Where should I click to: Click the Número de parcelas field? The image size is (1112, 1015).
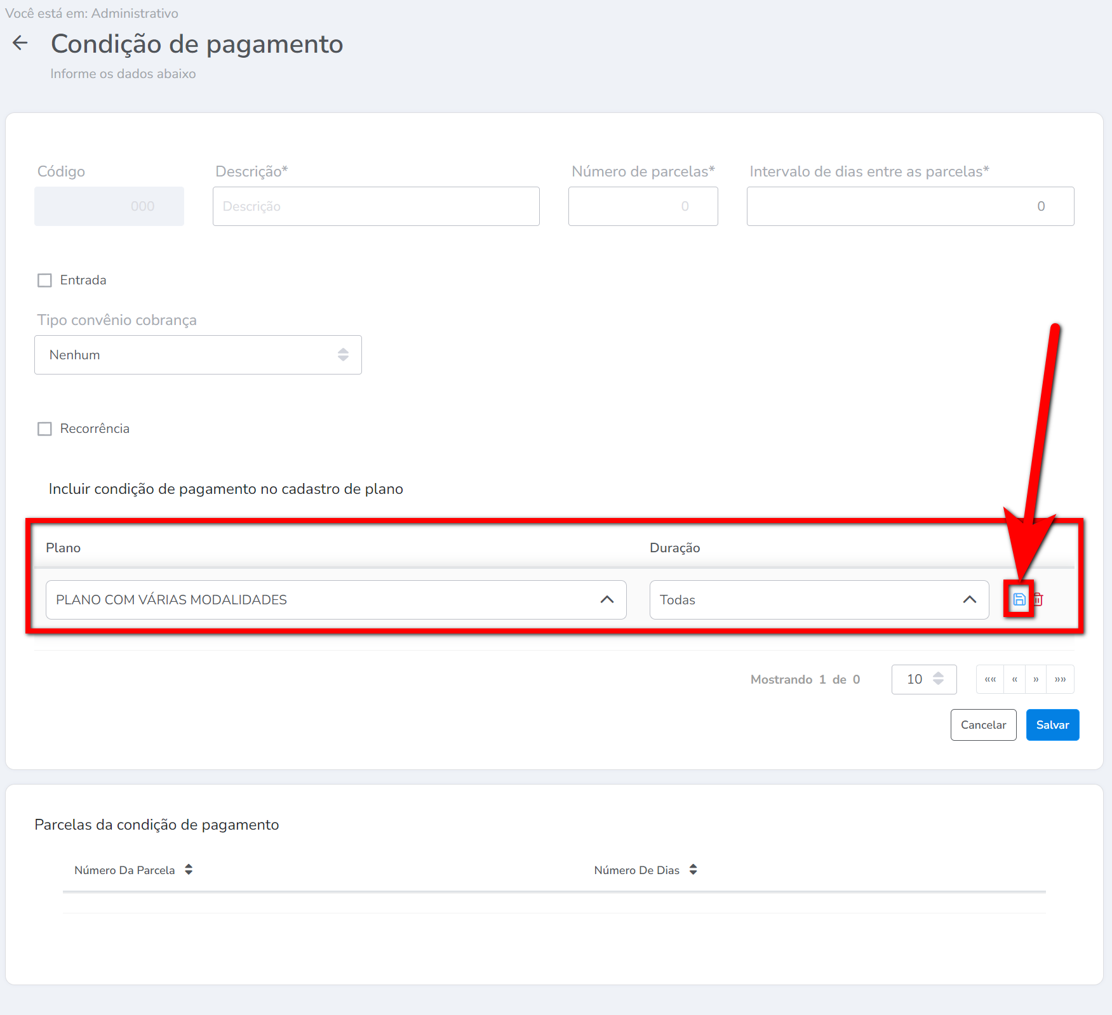click(x=642, y=206)
